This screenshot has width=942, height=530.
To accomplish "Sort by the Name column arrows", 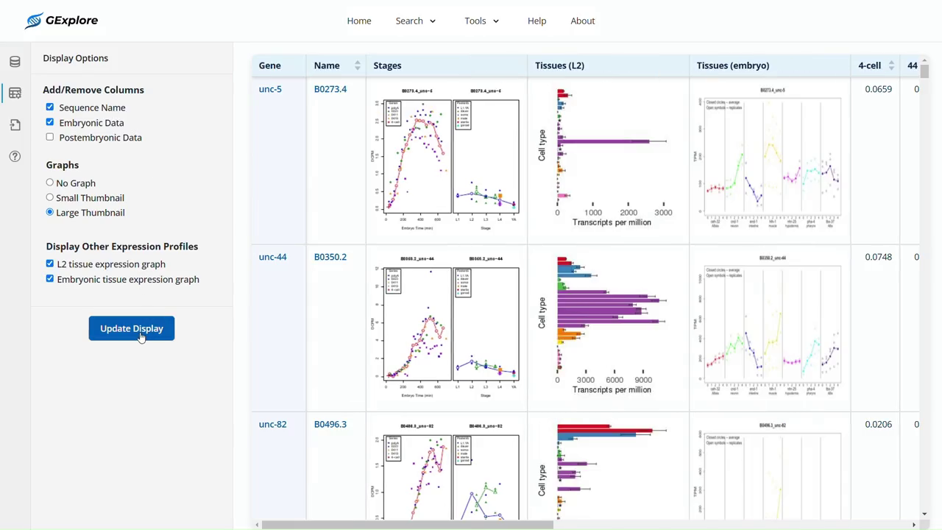I will click(x=358, y=66).
